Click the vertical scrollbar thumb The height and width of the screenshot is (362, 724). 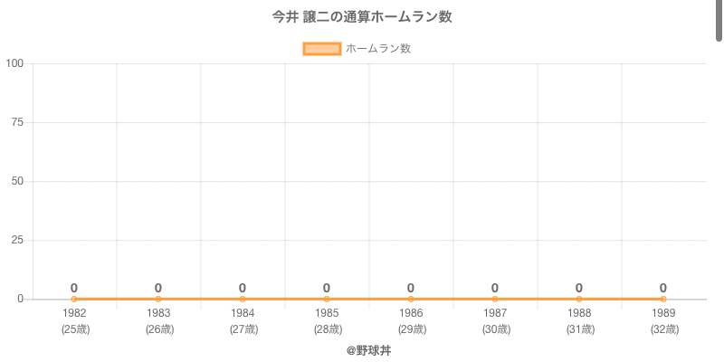719,20
